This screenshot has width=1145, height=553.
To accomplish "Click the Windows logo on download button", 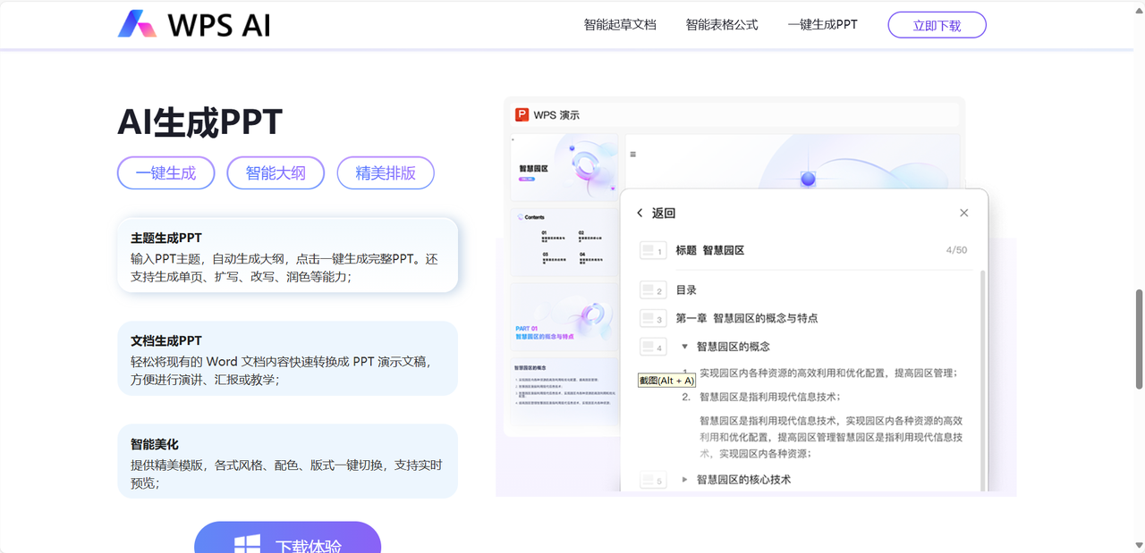I will click(247, 544).
